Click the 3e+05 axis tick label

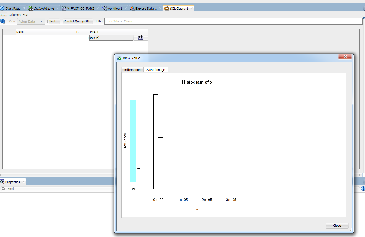coord(231,200)
